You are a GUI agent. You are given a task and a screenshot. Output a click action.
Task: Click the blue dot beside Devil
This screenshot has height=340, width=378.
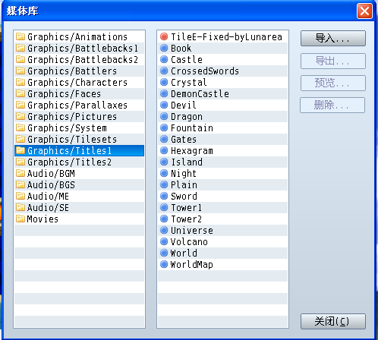click(x=164, y=105)
